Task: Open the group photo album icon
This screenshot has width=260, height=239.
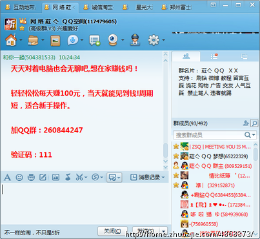Action: pyautogui.click(x=55, y=41)
